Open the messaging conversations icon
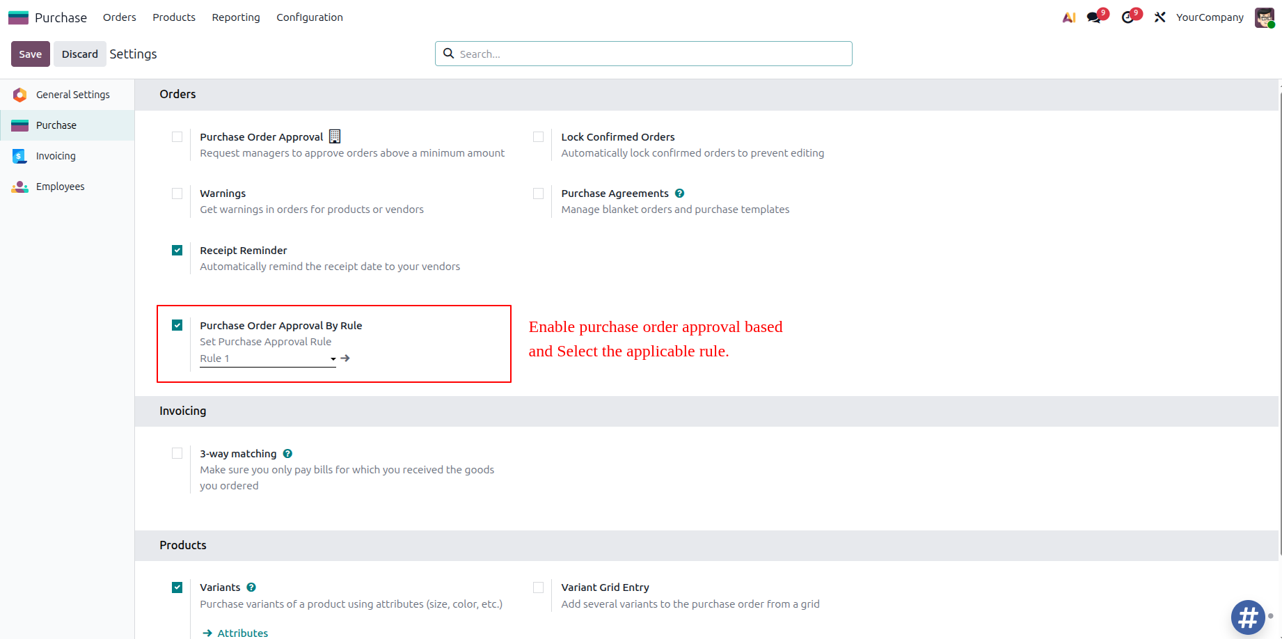 pyautogui.click(x=1093, y=16)
